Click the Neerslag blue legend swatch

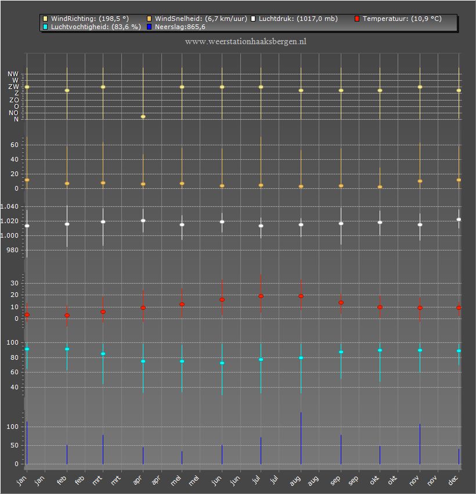pyautogui.click(x=149, y=27)
